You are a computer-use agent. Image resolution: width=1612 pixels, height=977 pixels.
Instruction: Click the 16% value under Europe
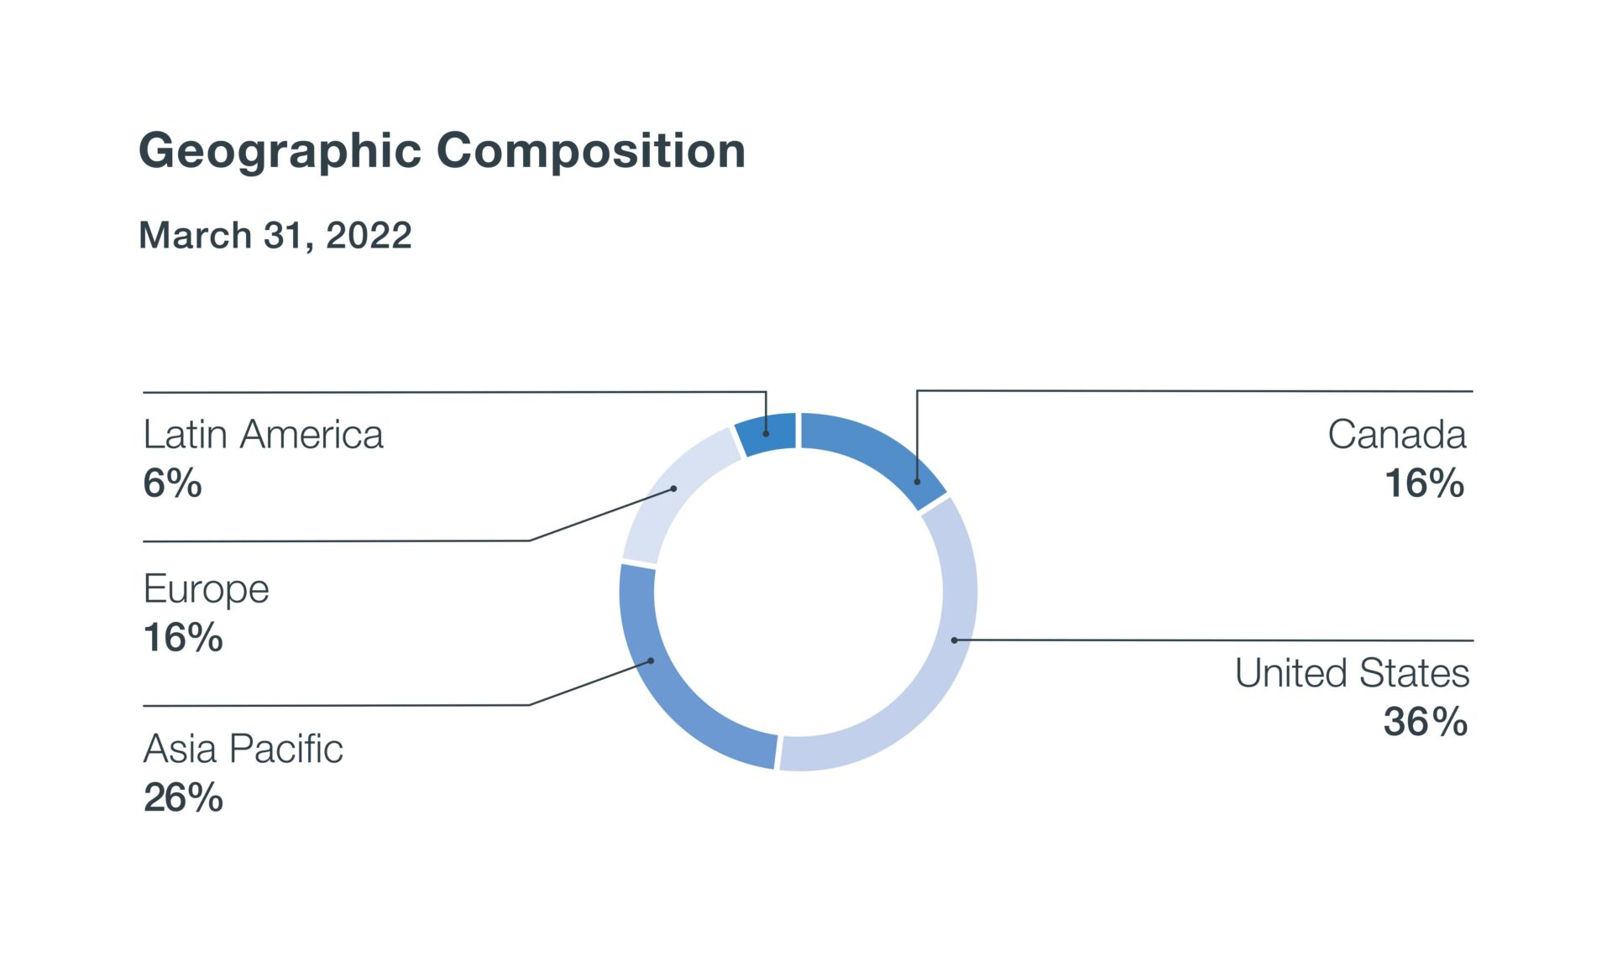tap(183, 638)
